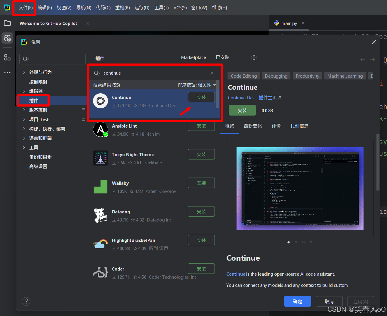The height and width of the screenshot is (316, 387).
Task: Open the GitHub Copilot sidebar icon
Action: (7, 38)
